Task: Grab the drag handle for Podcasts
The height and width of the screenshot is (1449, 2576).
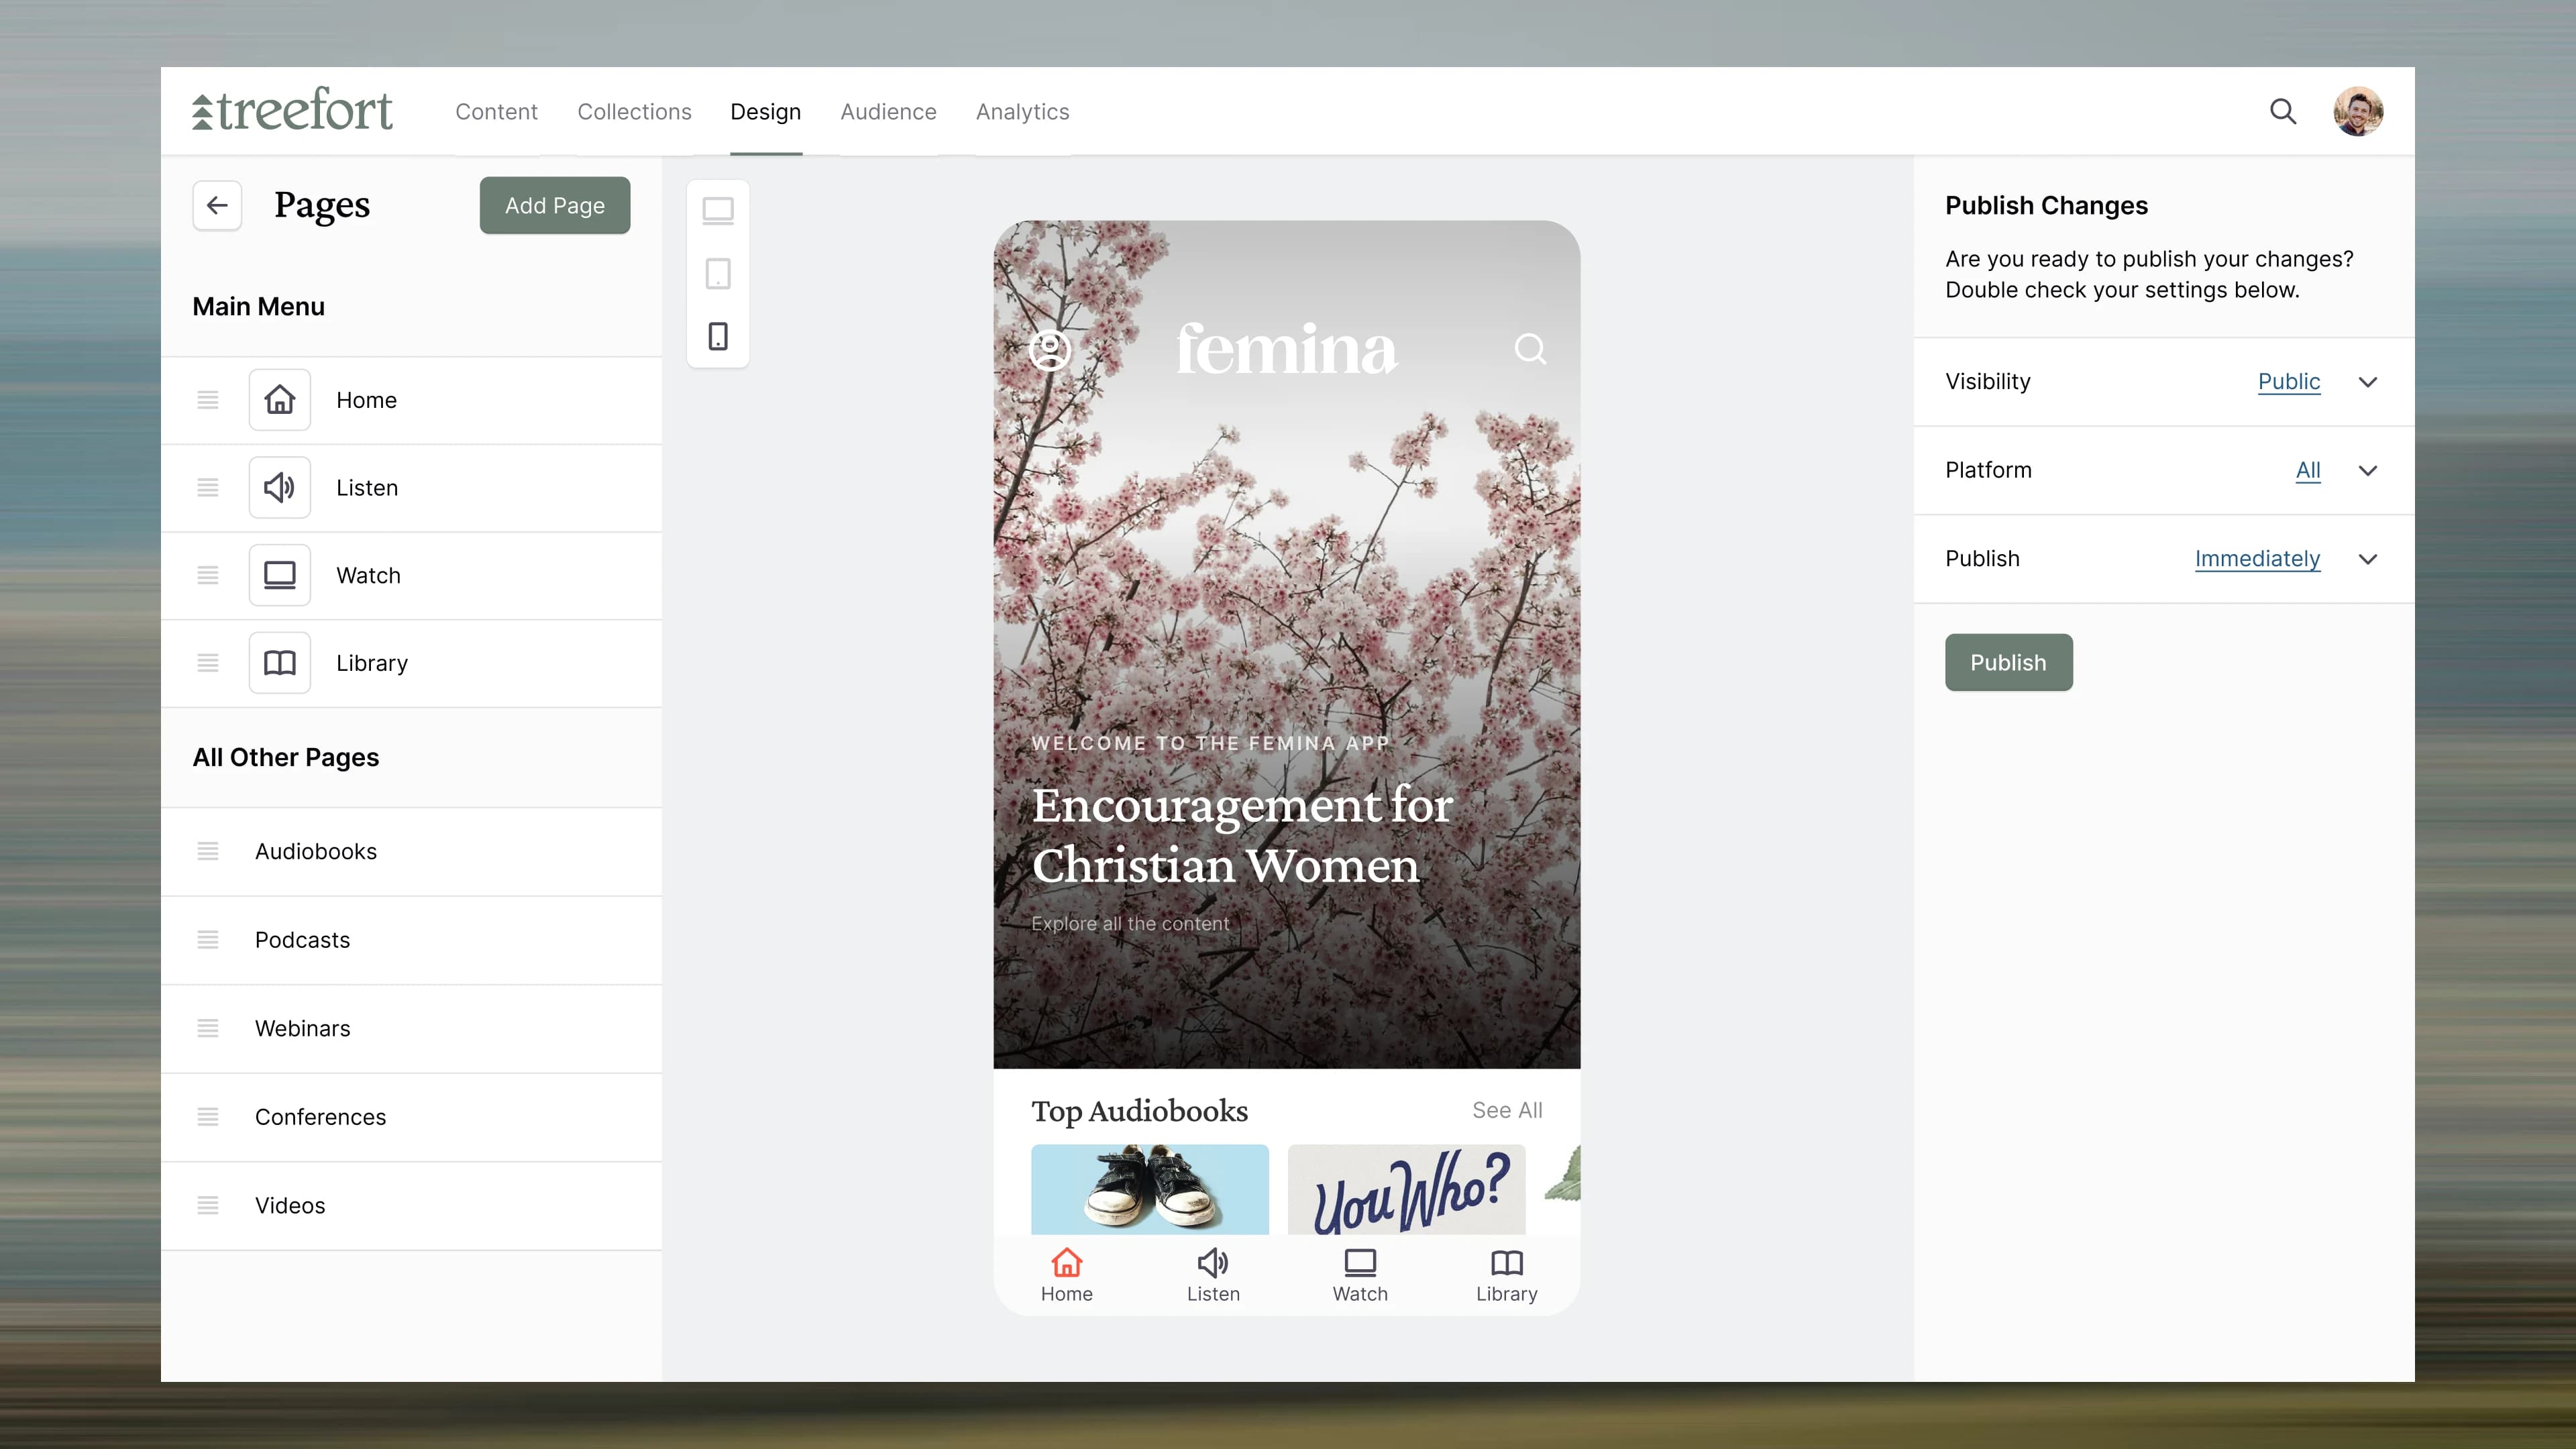Action: coord(208,940)
